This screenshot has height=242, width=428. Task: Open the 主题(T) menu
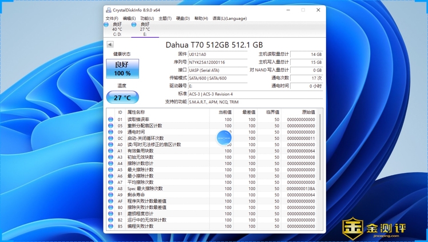tap(165, 18)
